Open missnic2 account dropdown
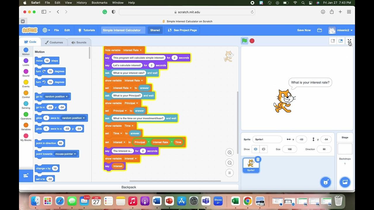 341,30
